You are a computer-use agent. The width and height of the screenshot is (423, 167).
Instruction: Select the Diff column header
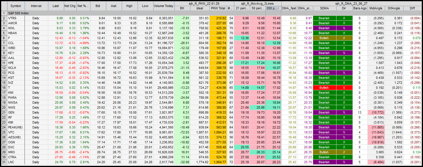(x=412, y=8)
